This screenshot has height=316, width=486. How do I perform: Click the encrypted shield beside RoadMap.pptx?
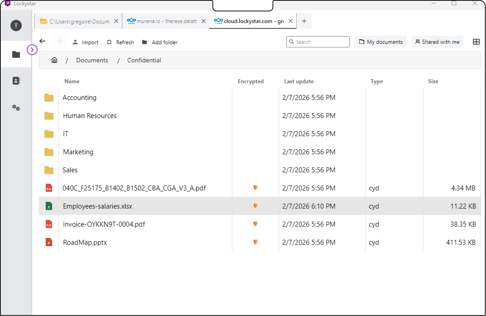[255, 242]
